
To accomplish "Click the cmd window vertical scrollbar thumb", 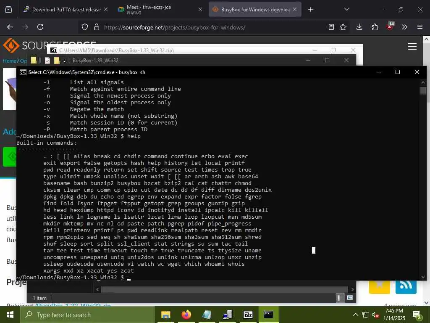I will (423, 91).
